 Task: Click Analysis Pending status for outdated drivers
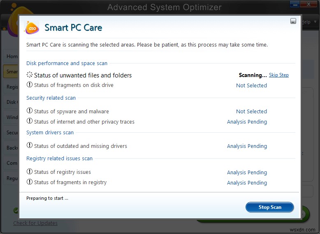pyautogui.click(x=247, y=146)
